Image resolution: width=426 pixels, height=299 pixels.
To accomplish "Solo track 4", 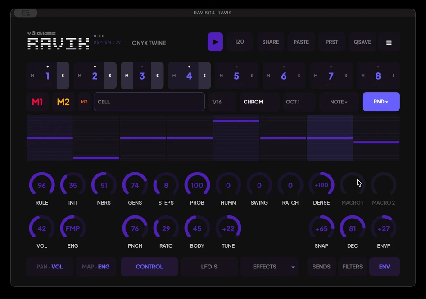I will click(204, 76).
